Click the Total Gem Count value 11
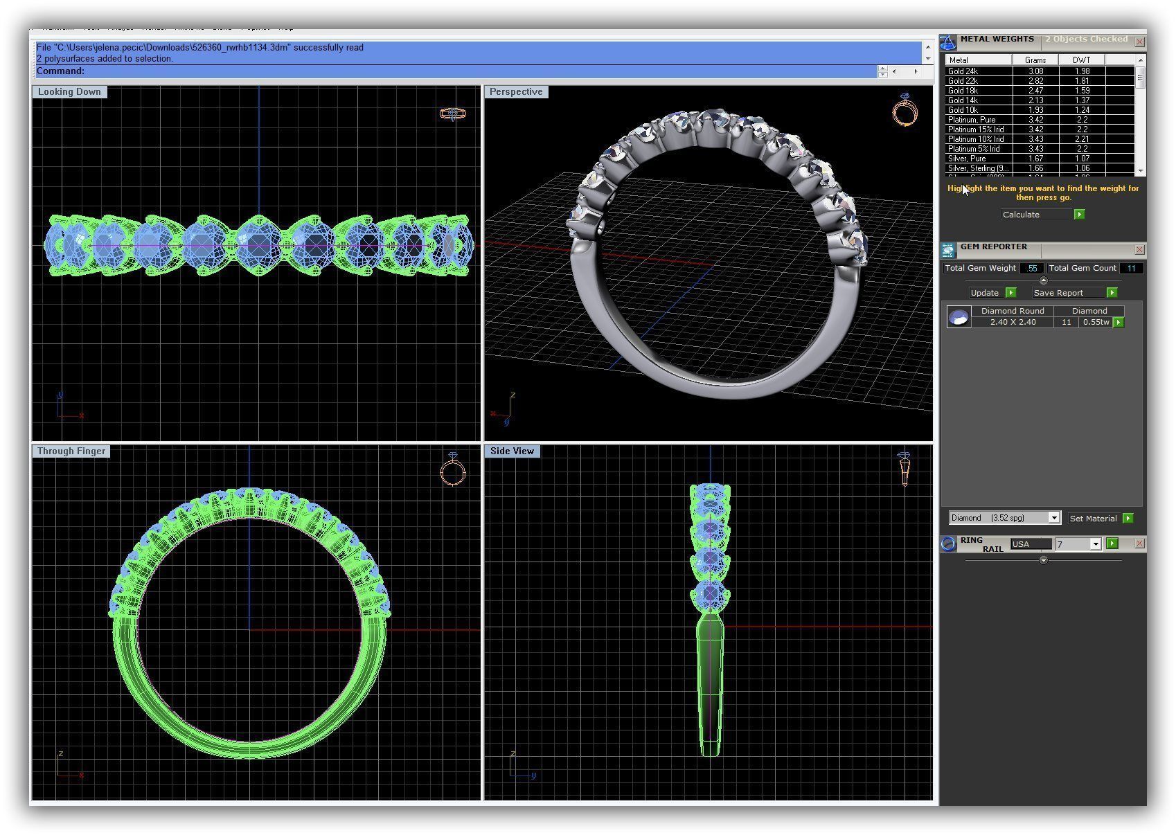This screenshot has width=1176, height=835. click(x=1131, y=268)
